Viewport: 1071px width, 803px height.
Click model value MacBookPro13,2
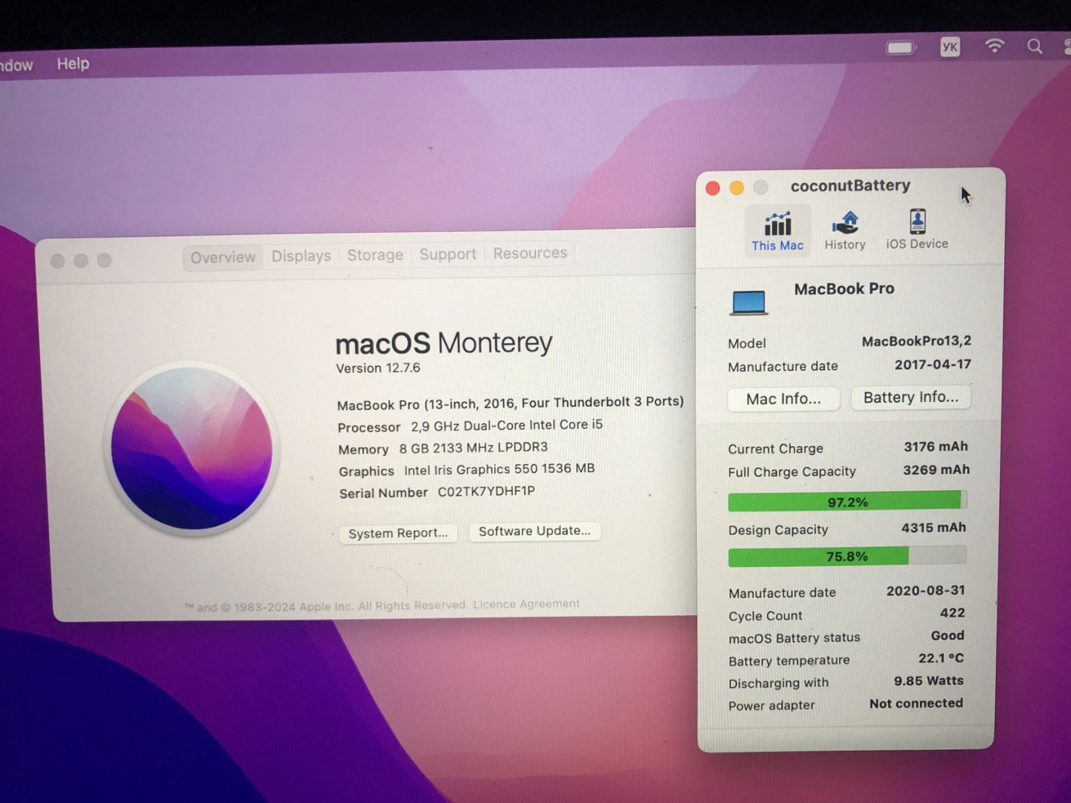[916, 342]
